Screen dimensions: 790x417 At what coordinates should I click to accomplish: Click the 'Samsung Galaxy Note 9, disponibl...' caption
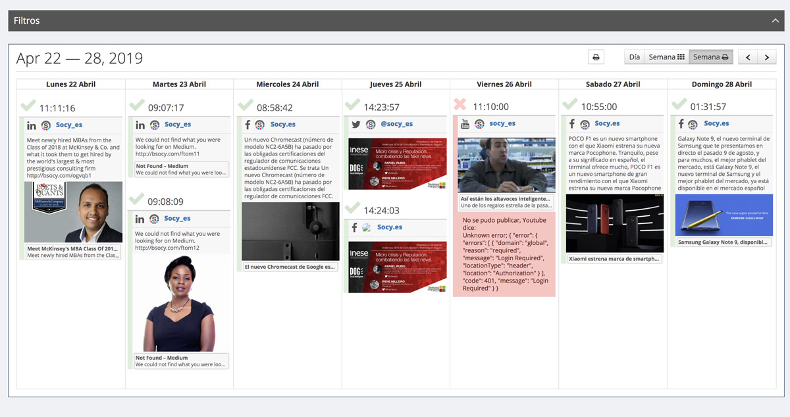coord(723,242)
